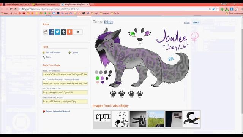Screen dimensions: 243x137
Task: Share the image on Reddit
Action: coord(46,32)
